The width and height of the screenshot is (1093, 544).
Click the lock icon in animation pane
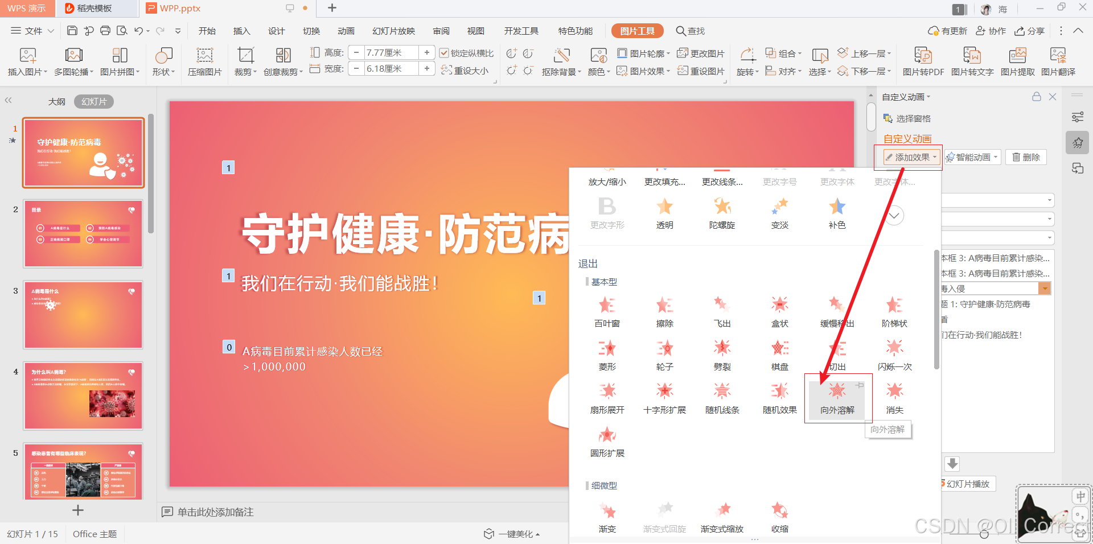click(1037, 97)
